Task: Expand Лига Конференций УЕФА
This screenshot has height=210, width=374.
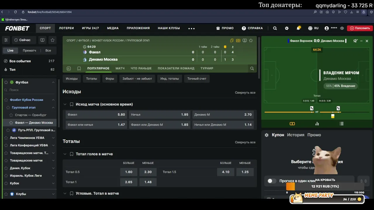Action: [53, 145]
